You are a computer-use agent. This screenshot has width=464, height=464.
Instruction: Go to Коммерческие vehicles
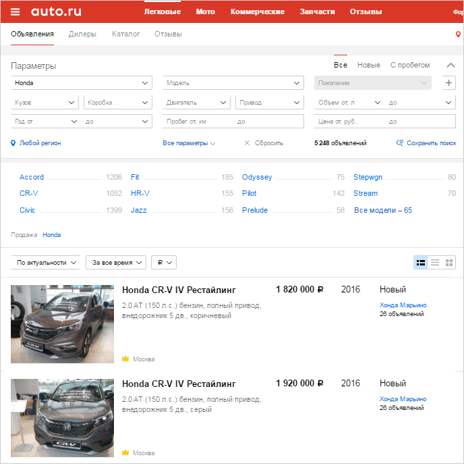[258, 11]
